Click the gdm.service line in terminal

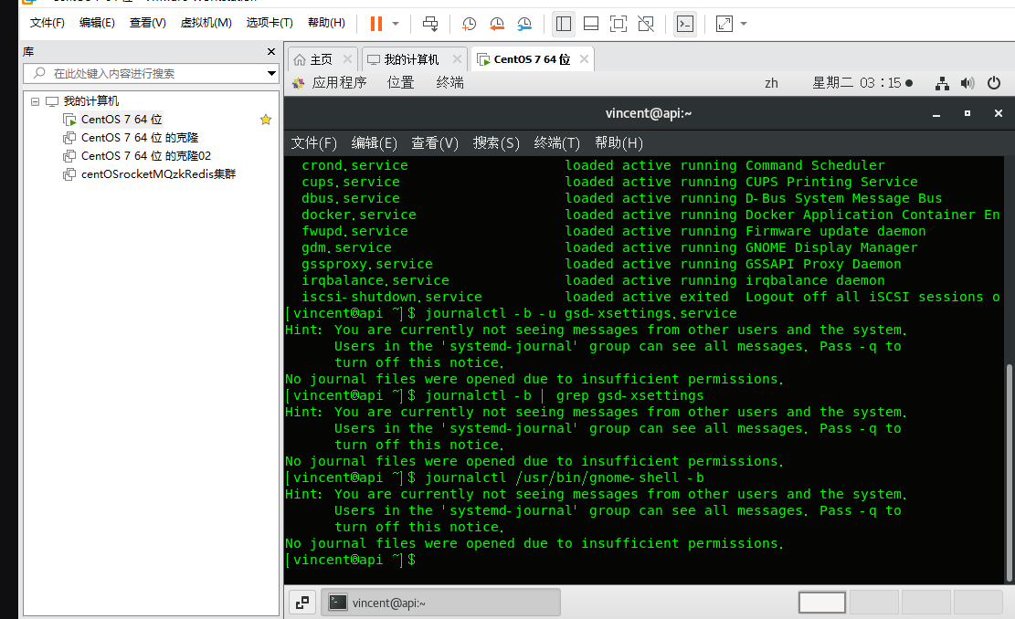[609, 247]
